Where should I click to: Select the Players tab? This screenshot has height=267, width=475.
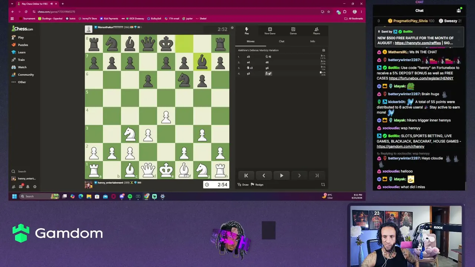coord(316,31)
